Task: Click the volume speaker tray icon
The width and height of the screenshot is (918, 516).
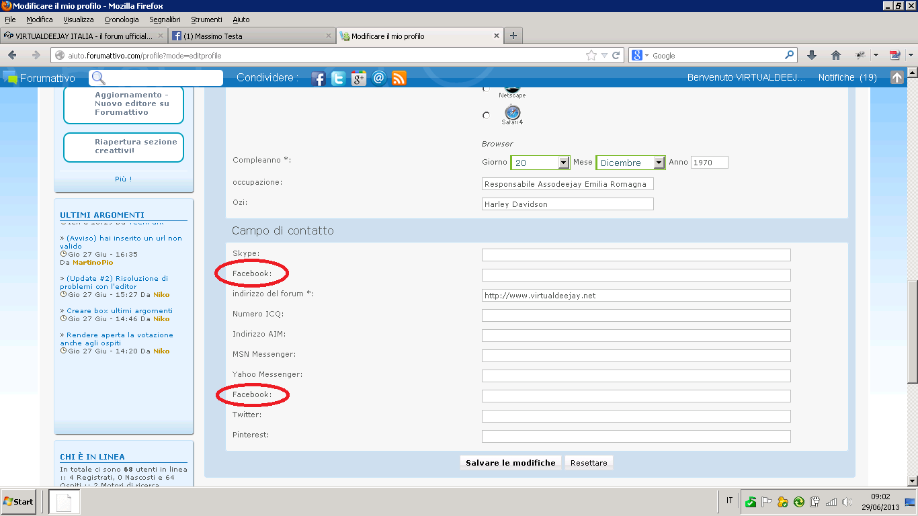Action: coord(847,502)
